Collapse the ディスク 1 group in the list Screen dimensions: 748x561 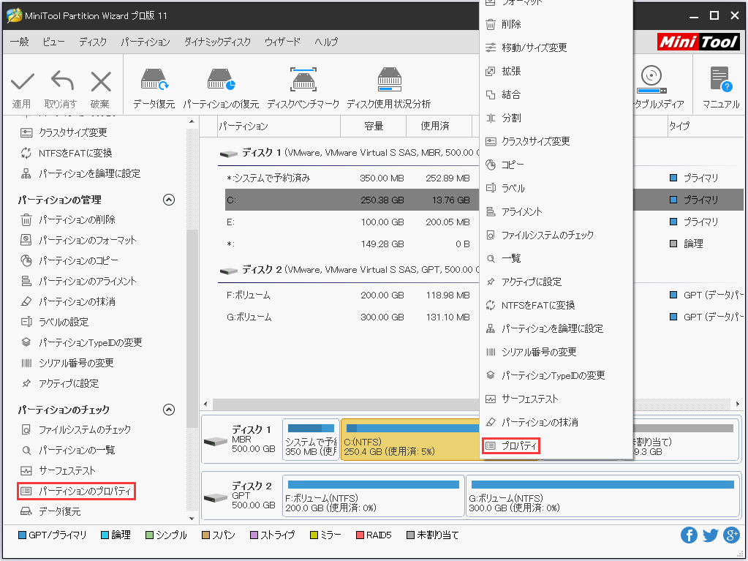227,155
